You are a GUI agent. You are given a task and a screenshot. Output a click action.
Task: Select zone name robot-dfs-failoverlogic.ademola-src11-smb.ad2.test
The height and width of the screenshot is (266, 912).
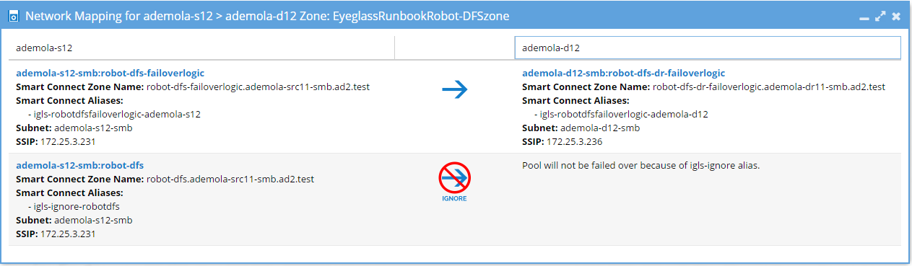258,87
